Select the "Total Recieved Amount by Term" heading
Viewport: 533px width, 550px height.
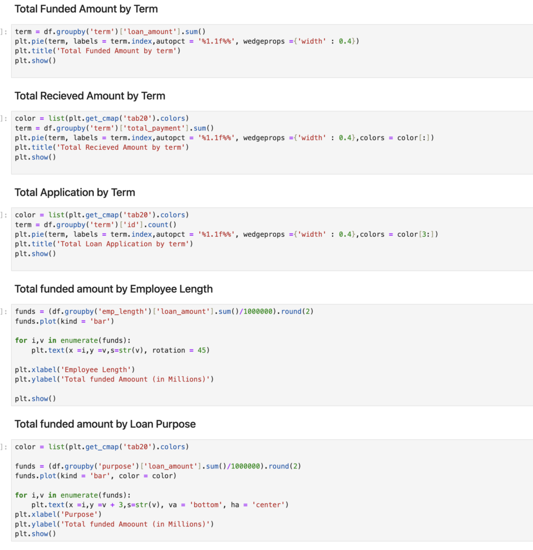click(90, 96)
